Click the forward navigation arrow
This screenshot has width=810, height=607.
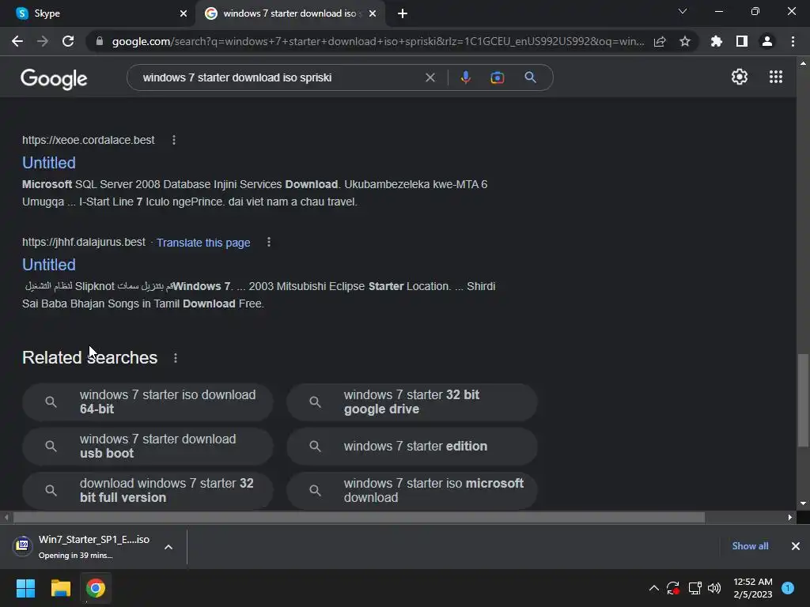click(43, 41)
